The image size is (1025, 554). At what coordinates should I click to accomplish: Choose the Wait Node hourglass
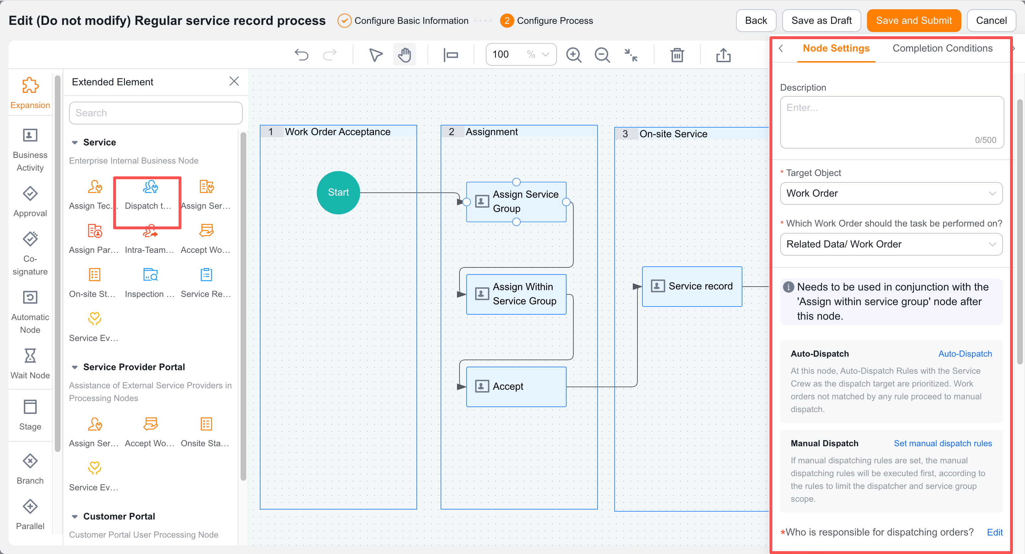coord(30,364)
